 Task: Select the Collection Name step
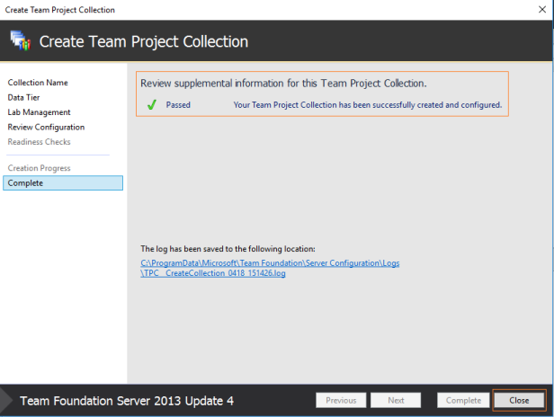point(38,83)
